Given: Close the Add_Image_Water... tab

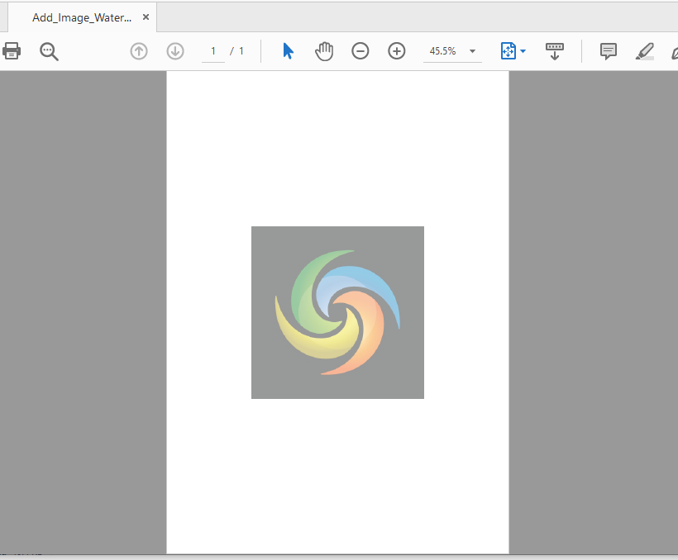Looking at the screenshot, I should click(x=146, y=17).
